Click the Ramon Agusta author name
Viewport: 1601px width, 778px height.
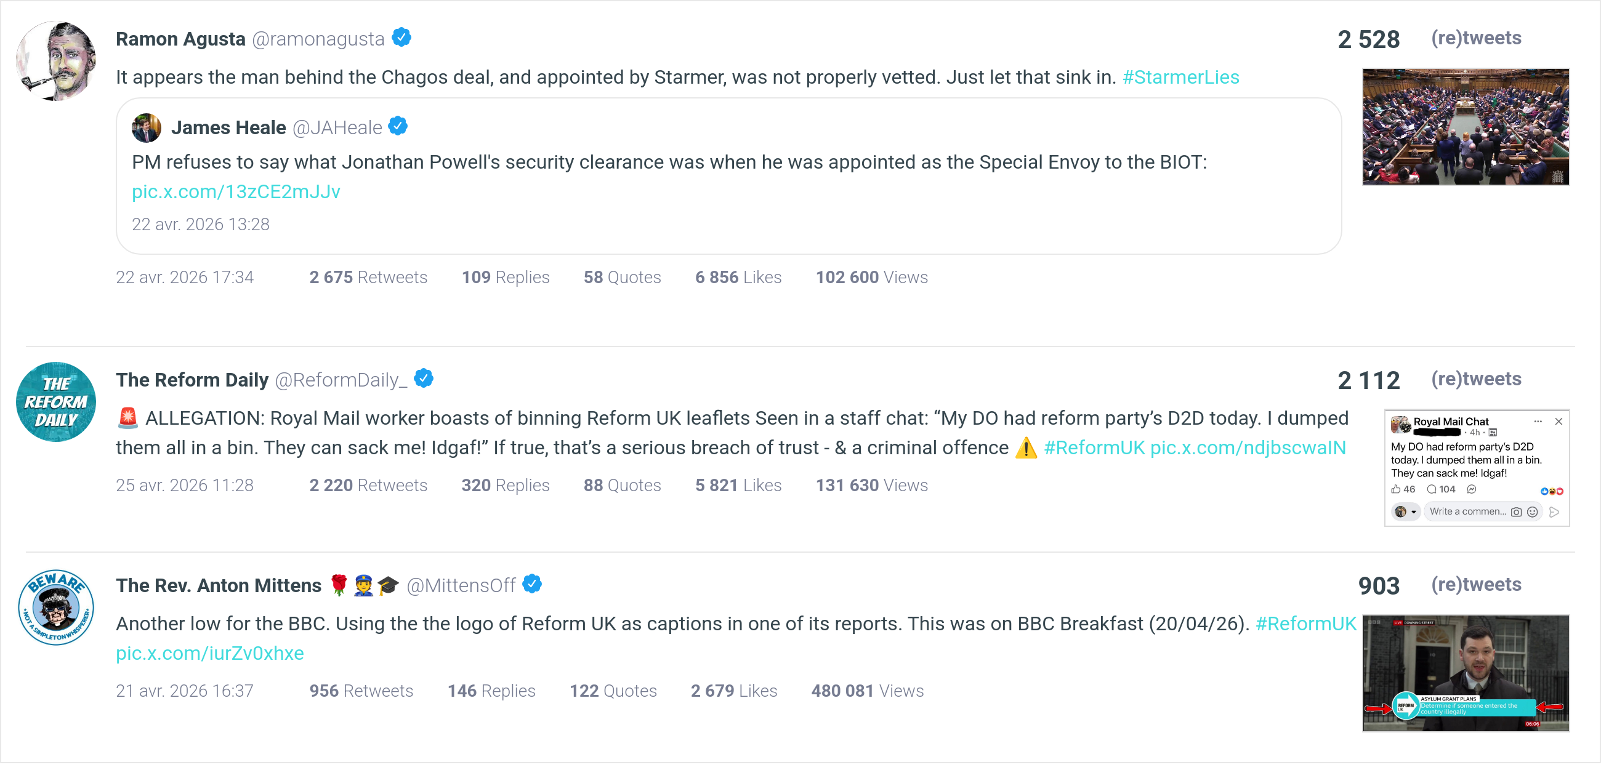point(180,39)
